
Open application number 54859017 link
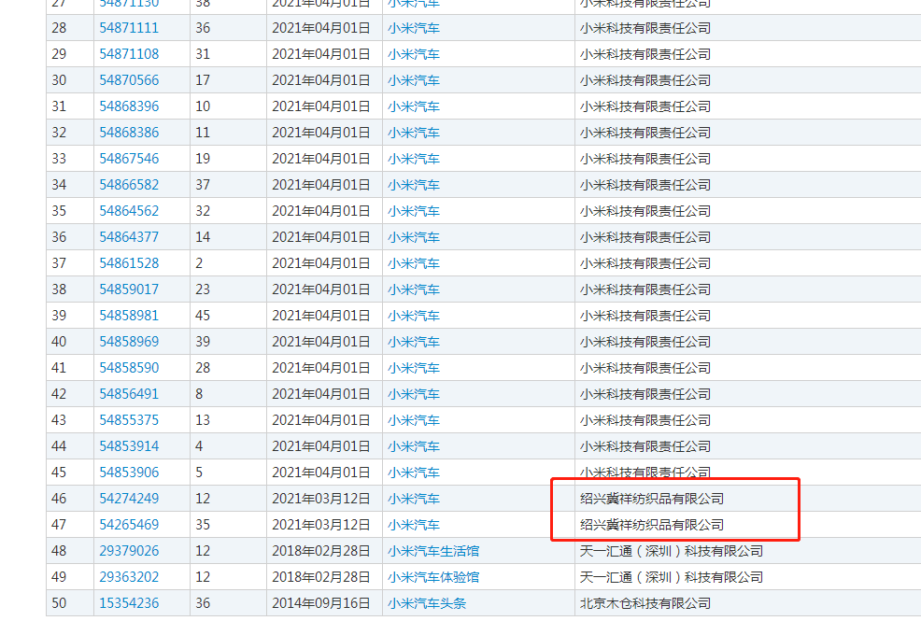click(x=129, y=289)
